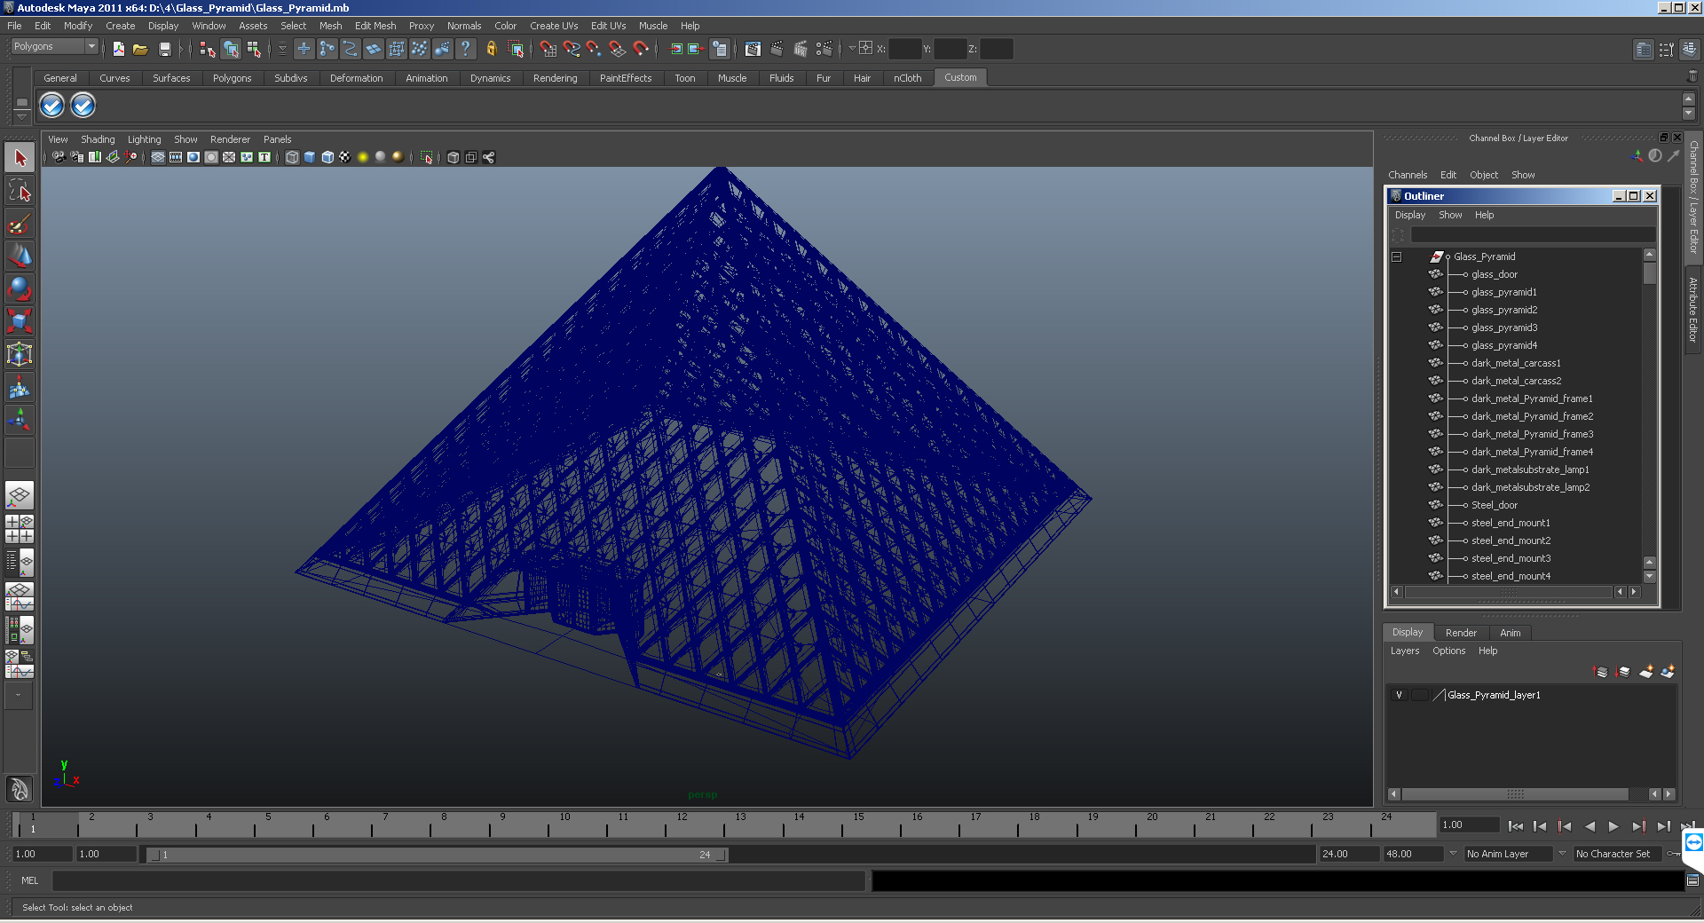Screen dimensions: 1704x923
Task: Move selected layer up icon
Action: click(x=1601, y=672)
